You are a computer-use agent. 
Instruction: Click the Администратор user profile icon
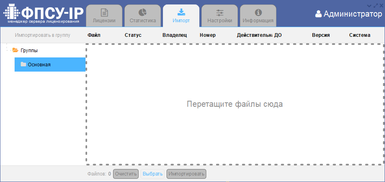tap(318, 14)
